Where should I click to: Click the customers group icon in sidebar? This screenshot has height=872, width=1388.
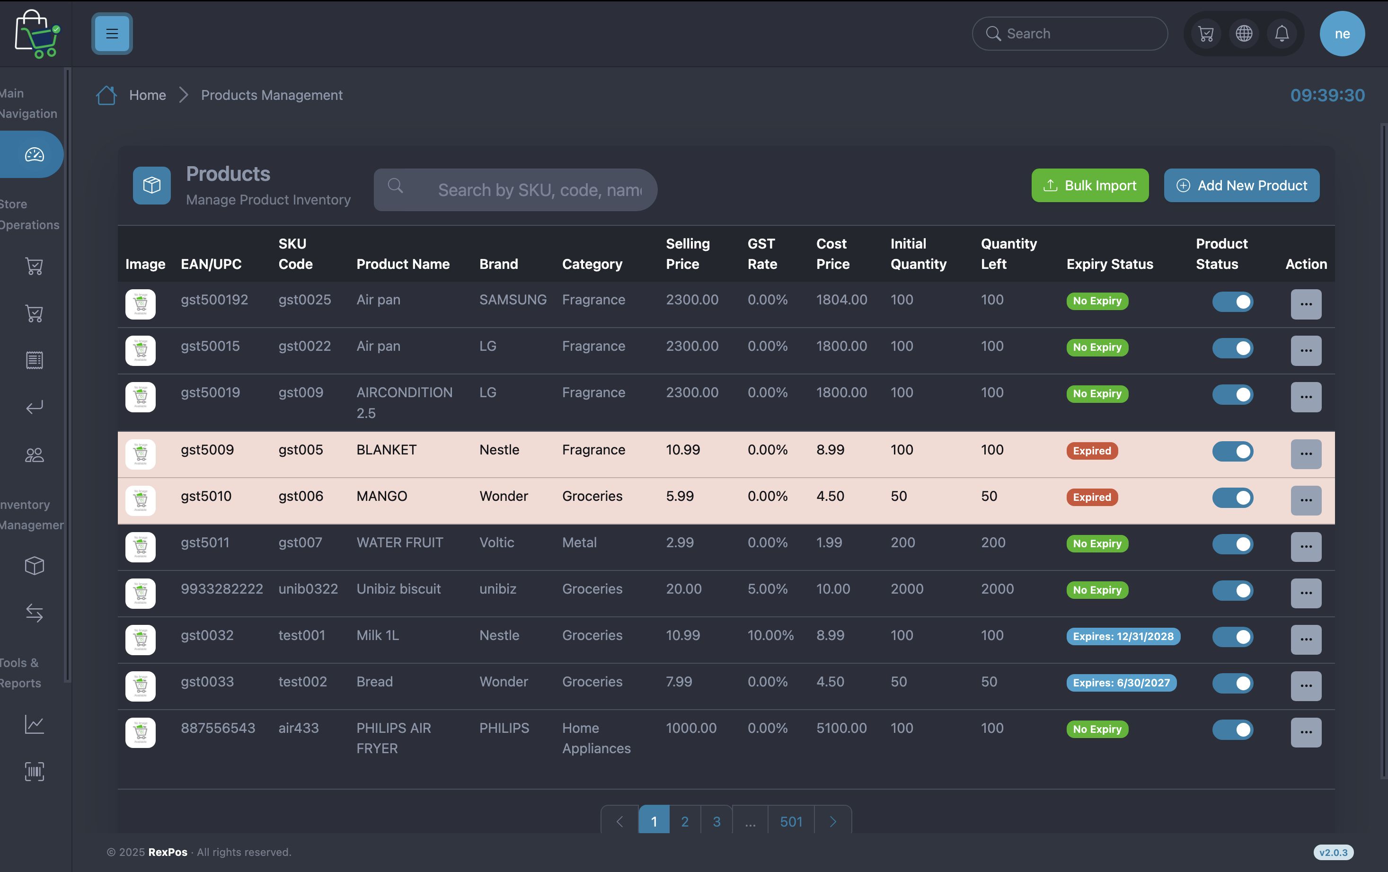point(34,455)
